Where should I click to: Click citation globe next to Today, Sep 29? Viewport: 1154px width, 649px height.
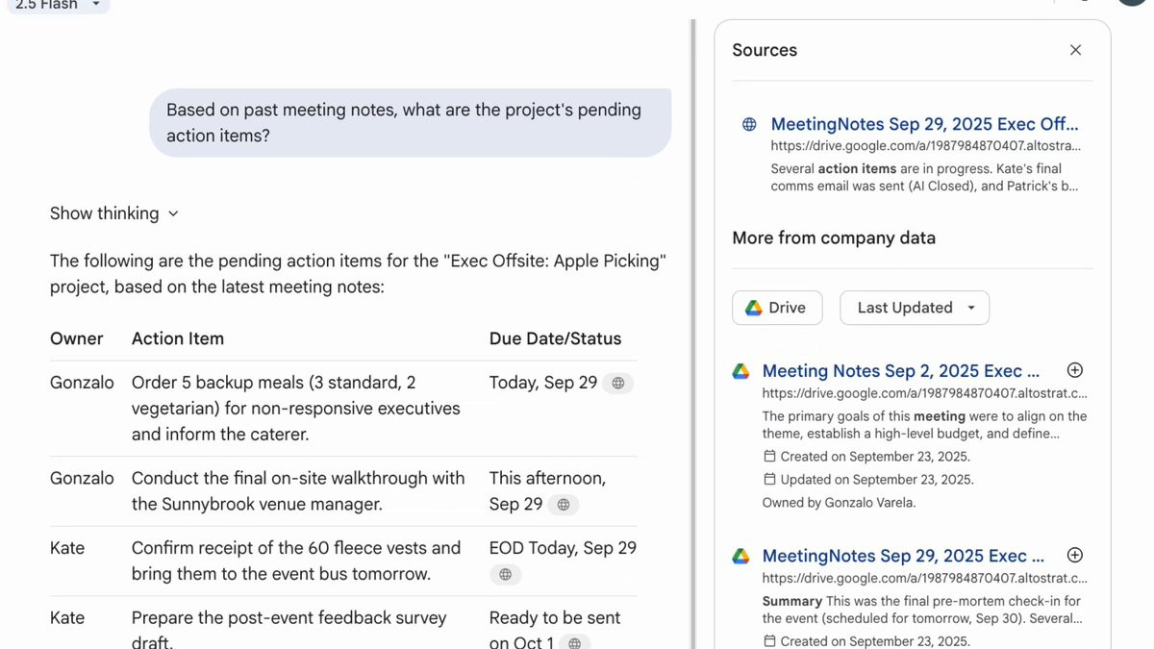click(x=618, y=383)
